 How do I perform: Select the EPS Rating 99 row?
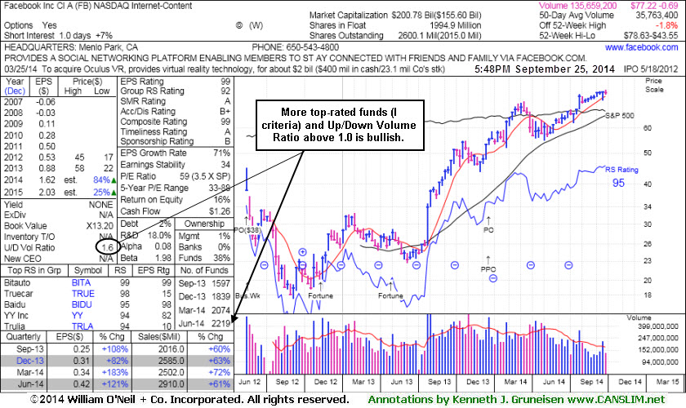click(x=176, y=82)
